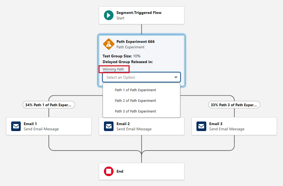
Task: Select the End element card
Action: 141,171
